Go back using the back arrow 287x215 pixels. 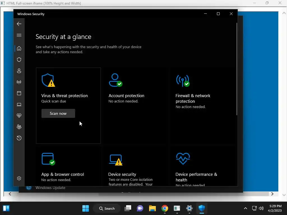(19, 24)
